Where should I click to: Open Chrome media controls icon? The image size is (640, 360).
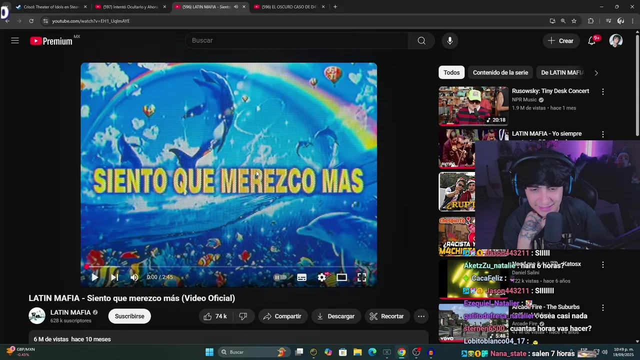[x=608, y=21]
